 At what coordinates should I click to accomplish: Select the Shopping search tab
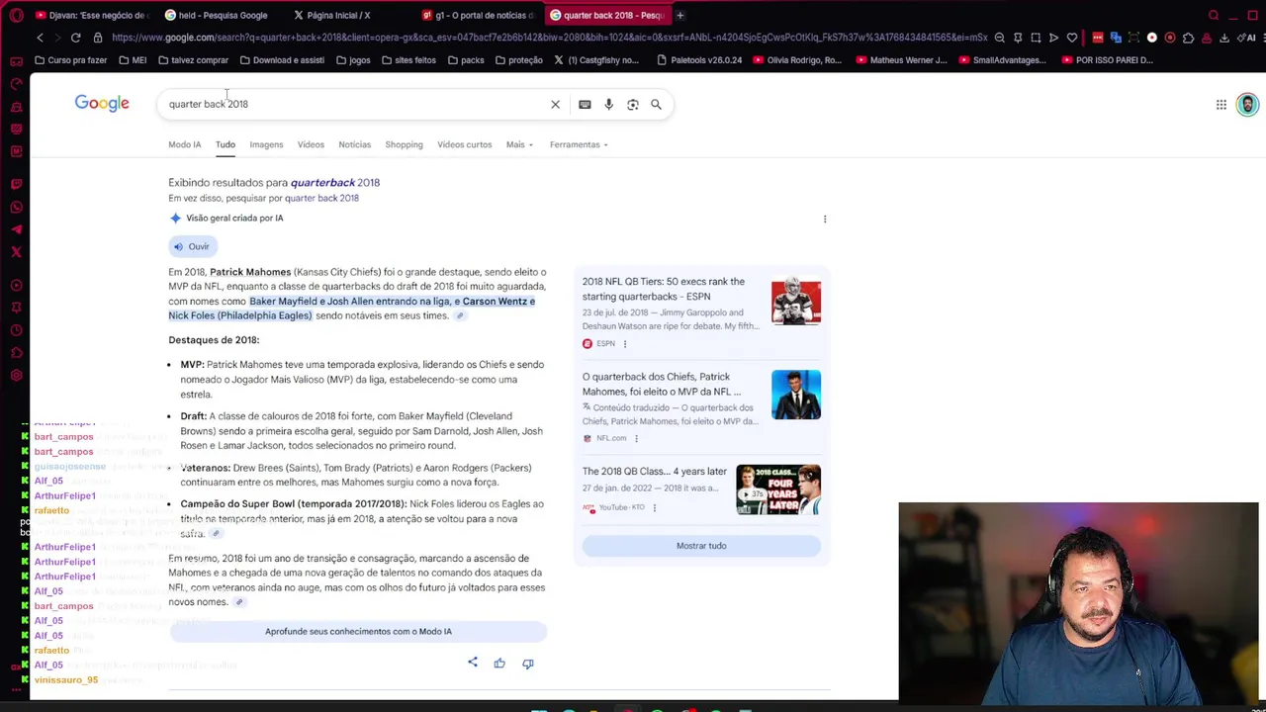pos(404,144)
